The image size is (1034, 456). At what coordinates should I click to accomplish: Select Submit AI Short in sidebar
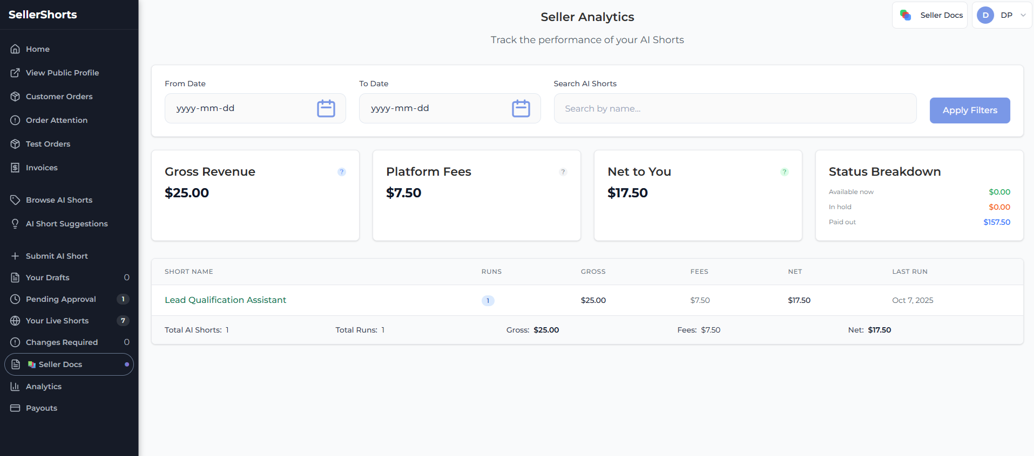pyautogui.click(x=57, y=256)
